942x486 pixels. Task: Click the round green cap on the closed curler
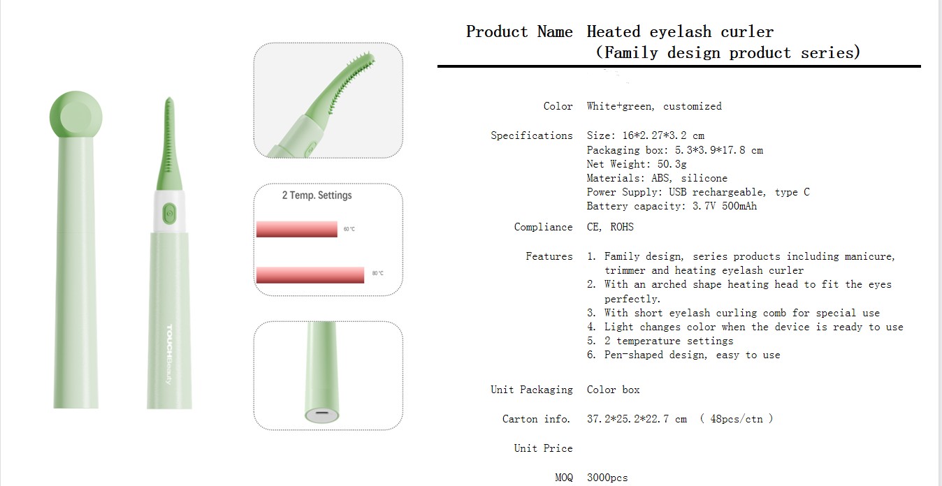tap(76, 115)
